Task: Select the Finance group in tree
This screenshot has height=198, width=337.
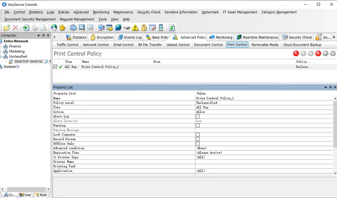Action: pyautogui.click(x=15, y=46)
